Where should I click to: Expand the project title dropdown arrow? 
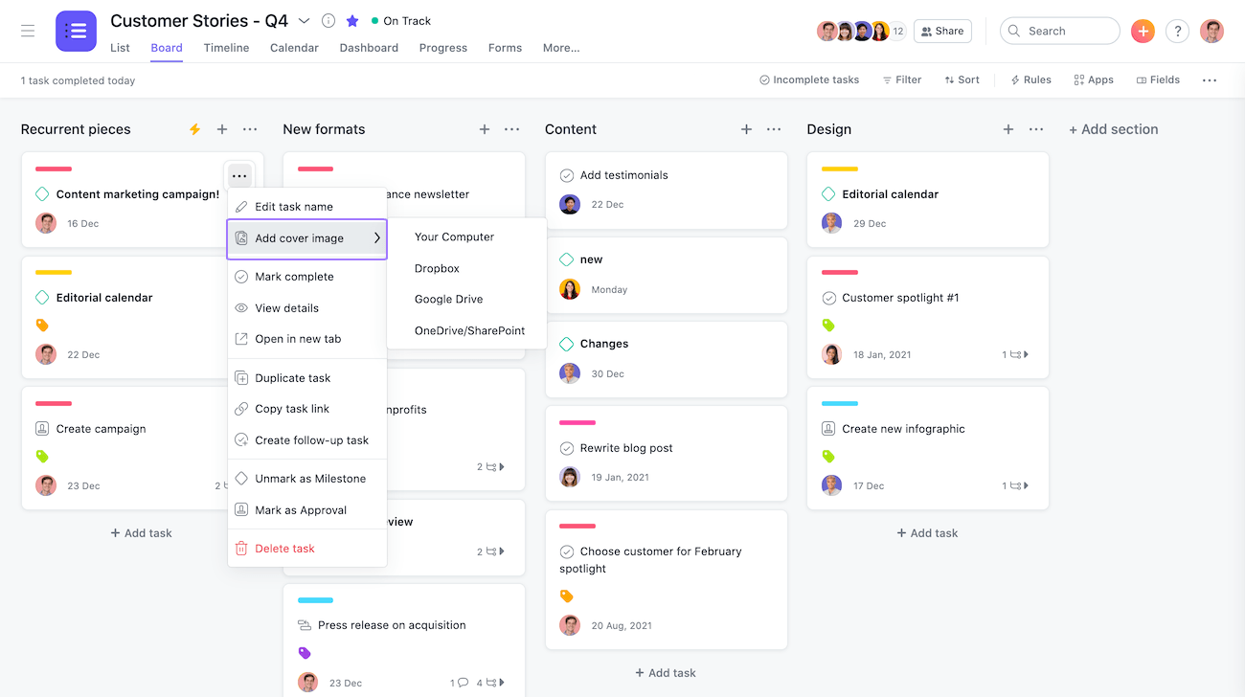click(305, 21)
